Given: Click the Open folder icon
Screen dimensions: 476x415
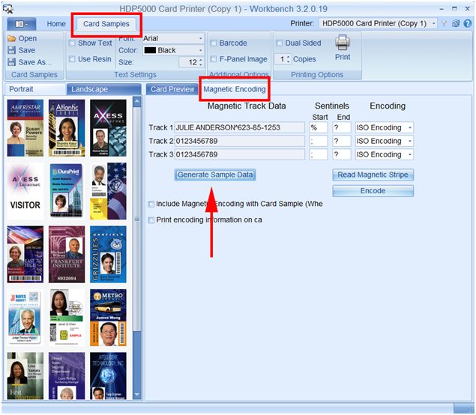Looking at the screenshot, I should (x=10, y=39).
